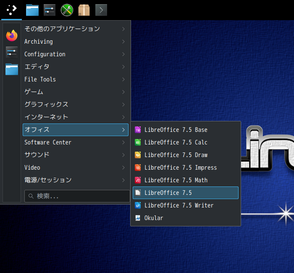The image size is (294, 273).
Task: Open settings sliders in menu sidebar
Action: pos(12,52)
